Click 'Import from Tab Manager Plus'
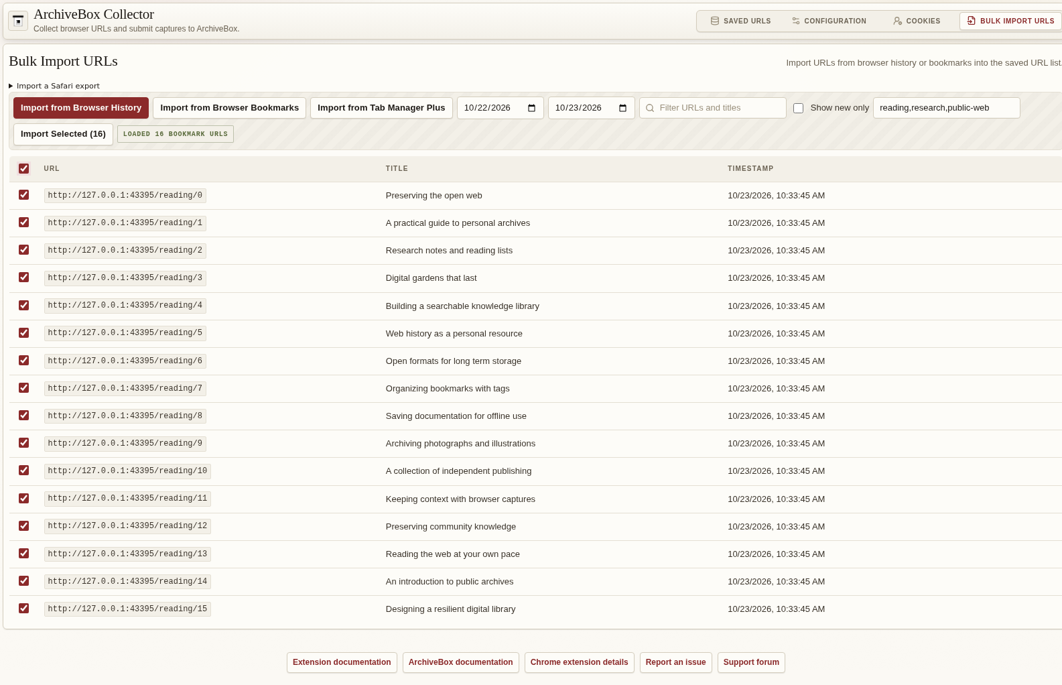1062x685 pixels. pos(381,108)
